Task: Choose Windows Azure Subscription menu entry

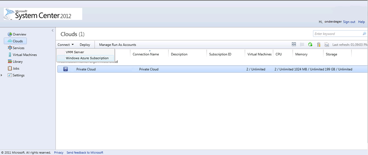Action: pos(86,58)
